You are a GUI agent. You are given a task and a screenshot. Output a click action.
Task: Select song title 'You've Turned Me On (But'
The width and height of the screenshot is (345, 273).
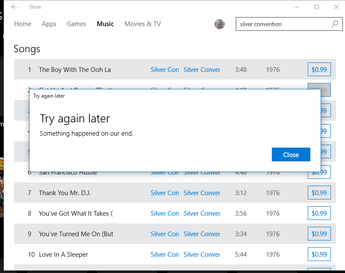coord(76,234)
